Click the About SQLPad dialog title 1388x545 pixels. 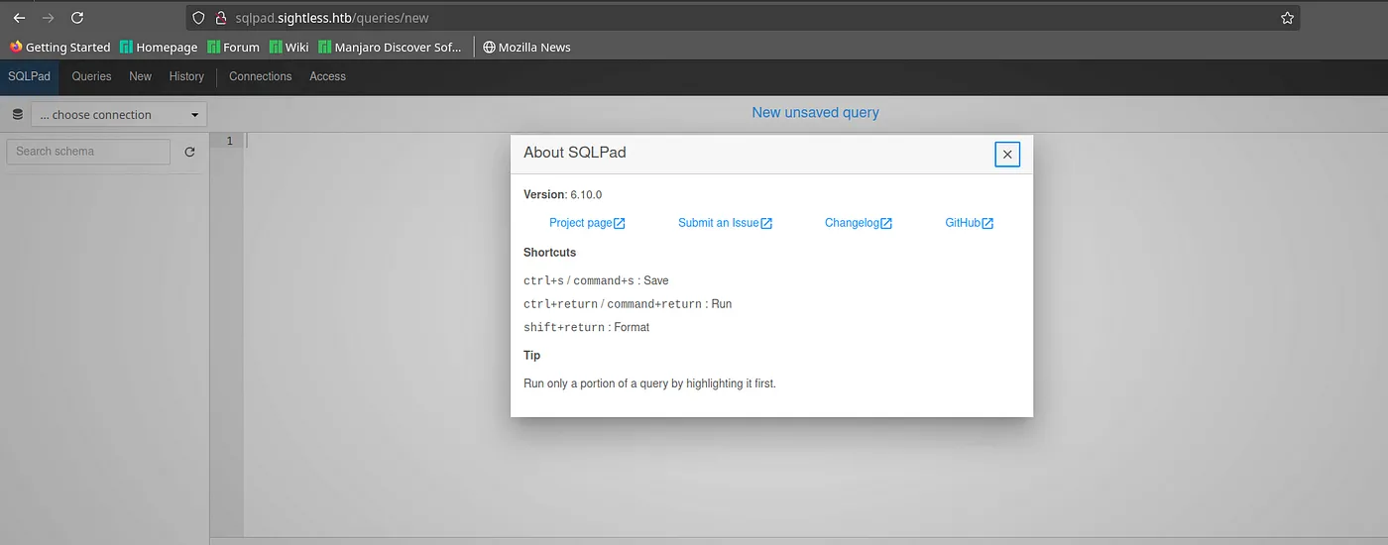575,153
